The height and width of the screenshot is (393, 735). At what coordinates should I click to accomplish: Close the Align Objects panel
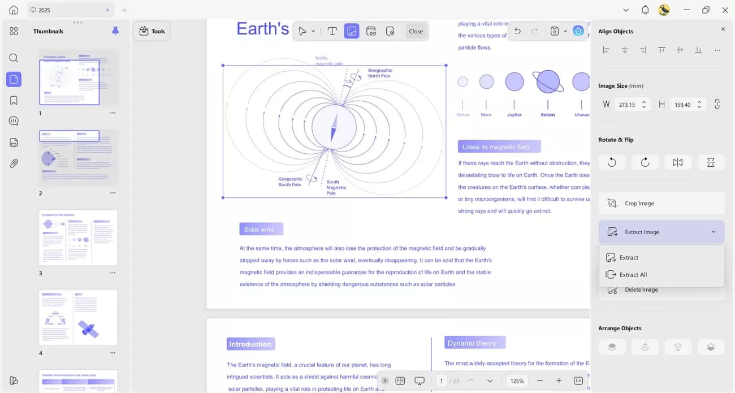click(723, 29)
